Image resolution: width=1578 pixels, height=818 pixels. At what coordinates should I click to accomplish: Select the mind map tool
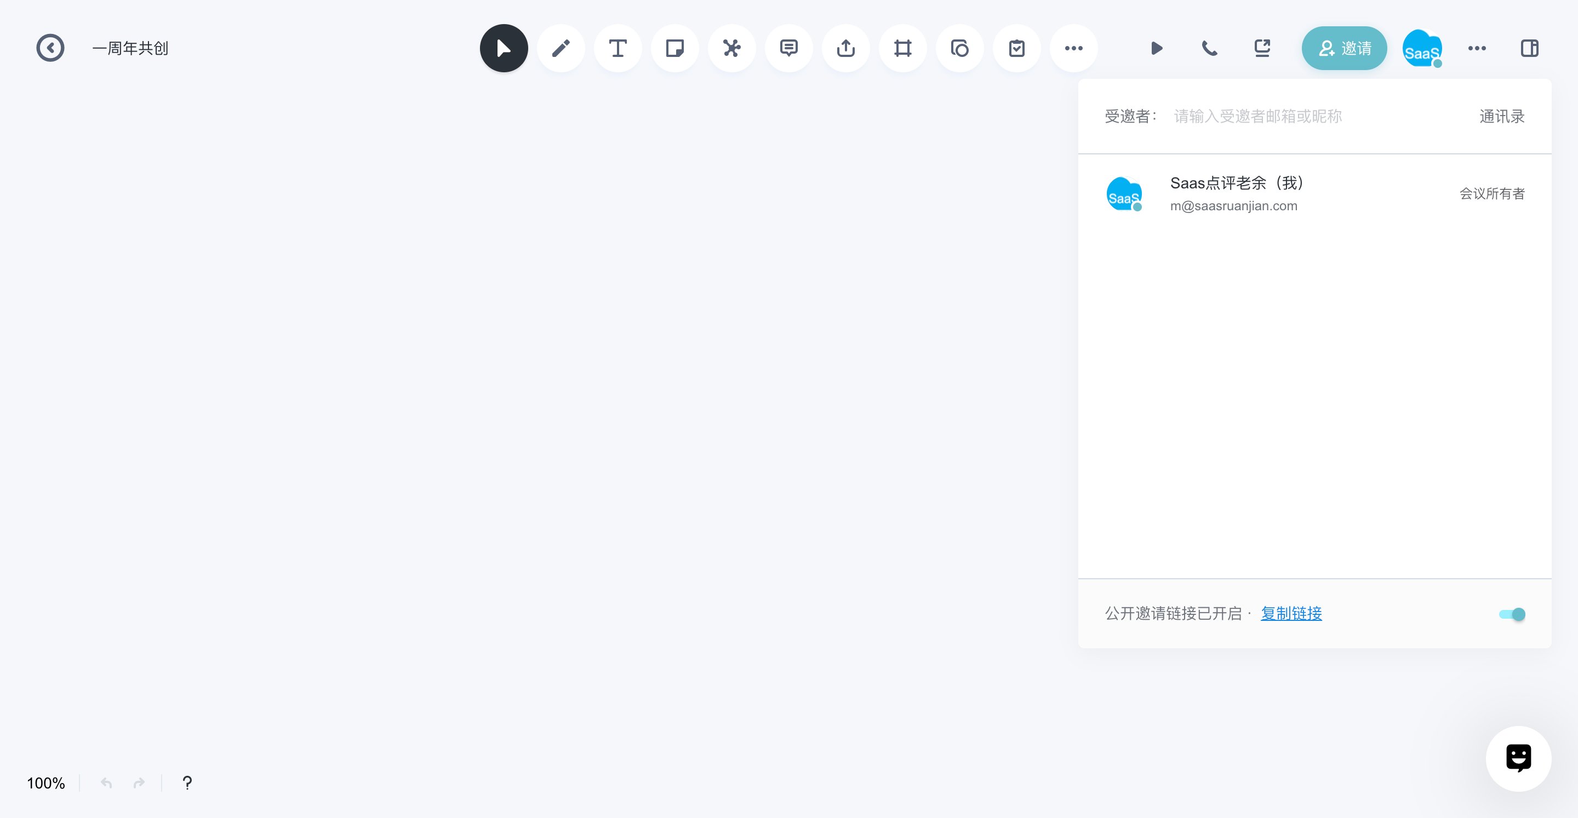pos(731,48)
